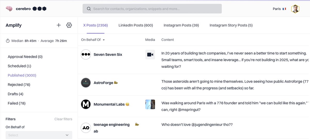
Task: Click the emoji icon beside Monumental Labs
Action: 127,104
